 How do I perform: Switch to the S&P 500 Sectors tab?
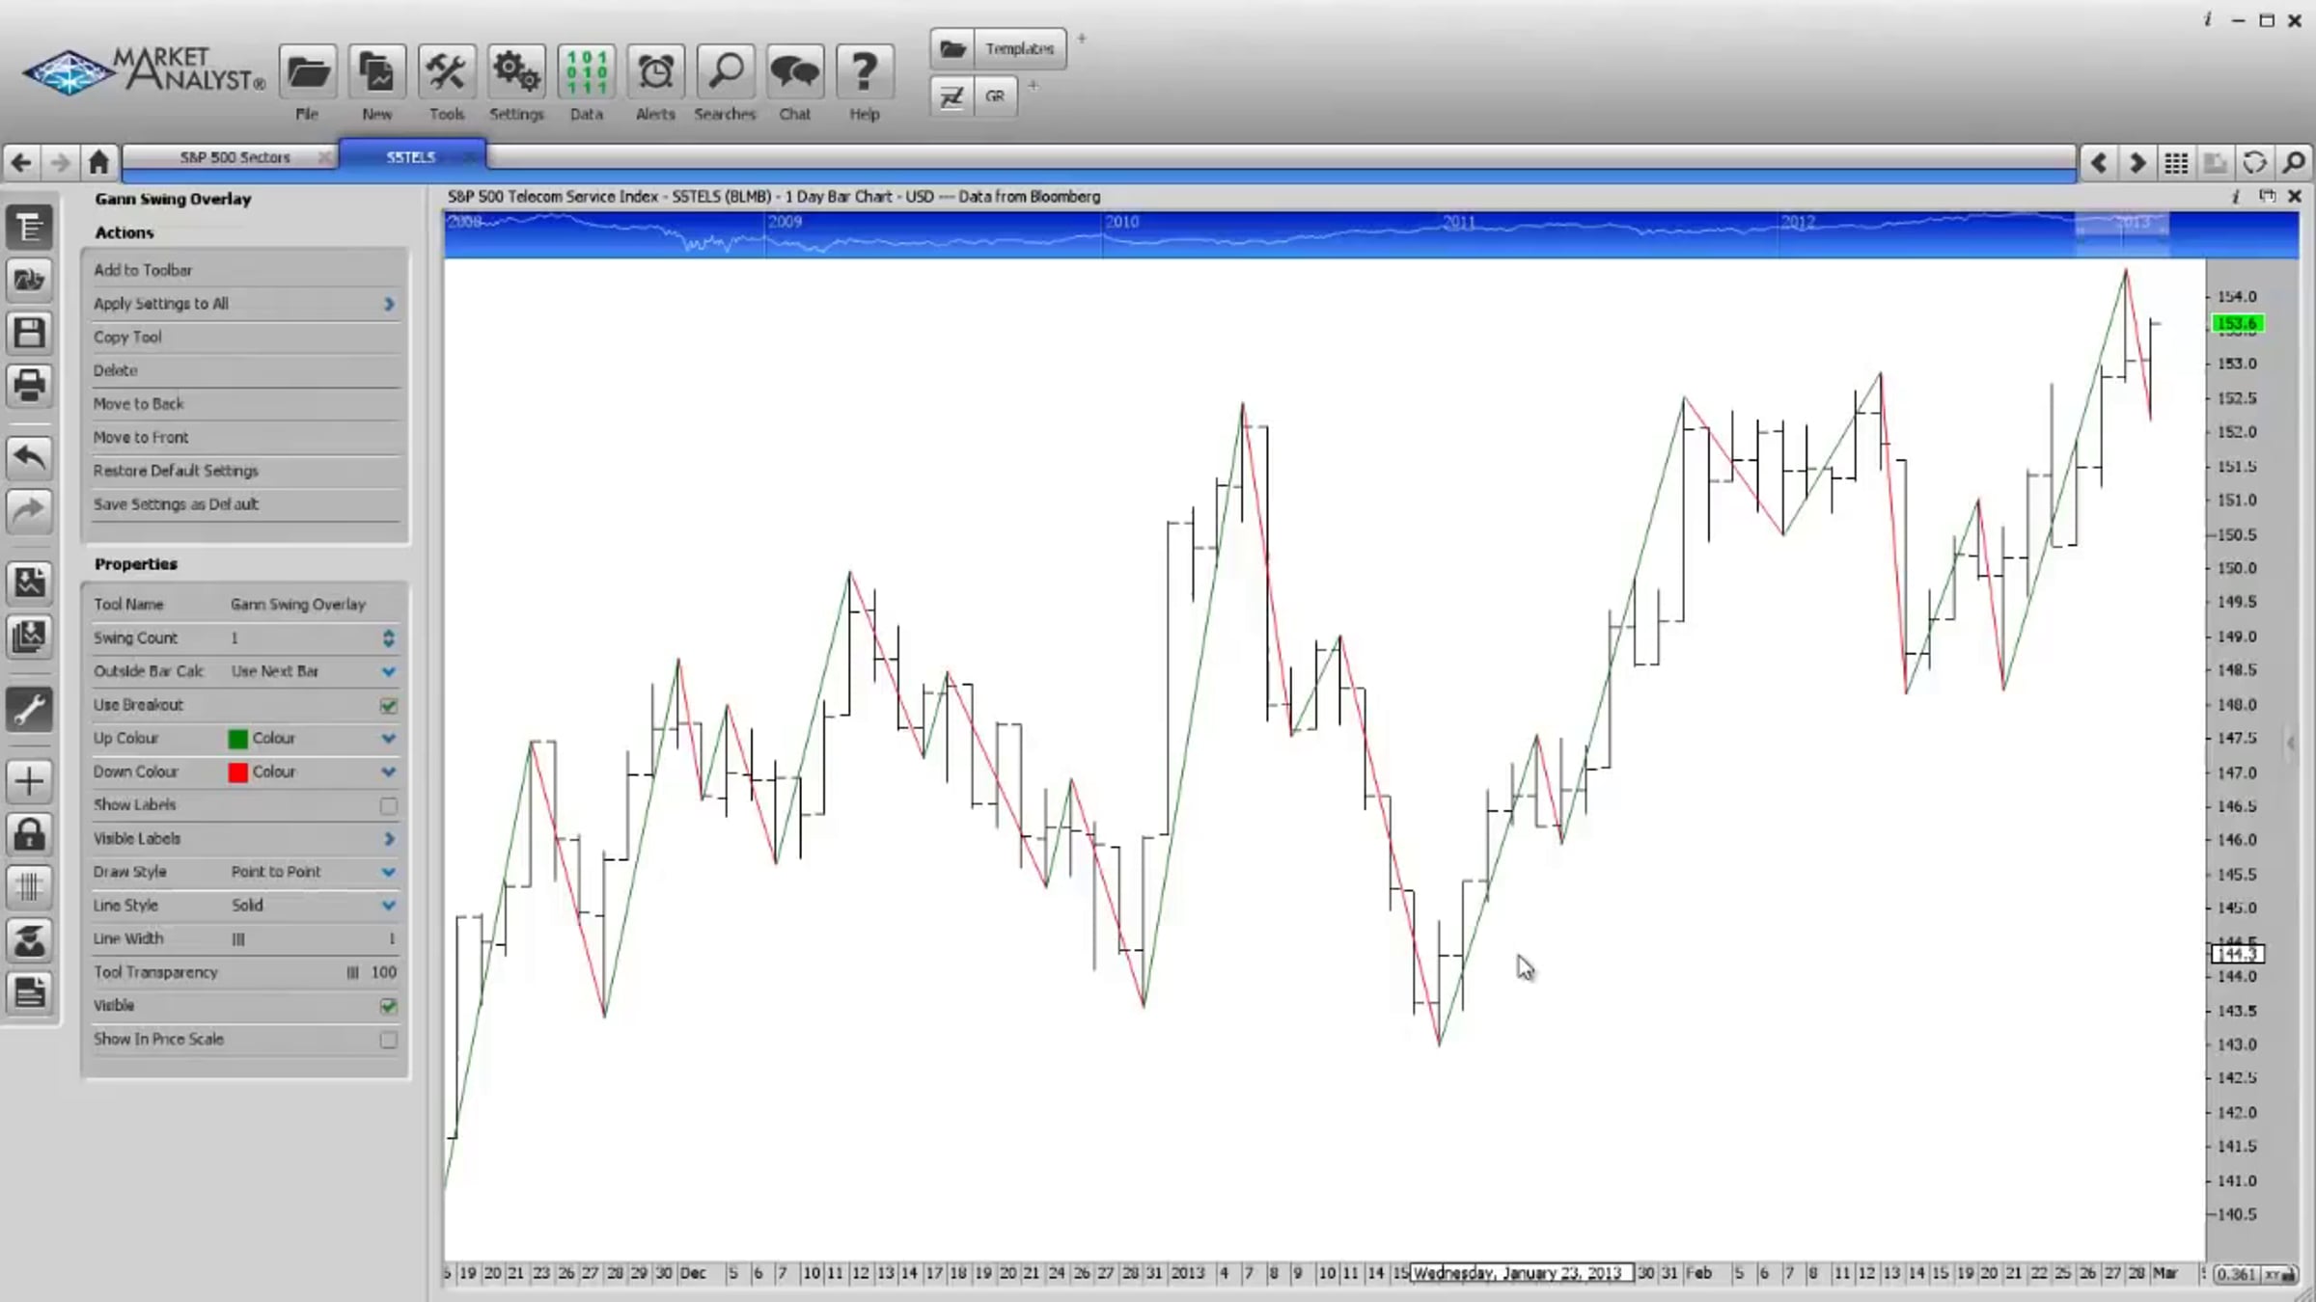point(234,156)
